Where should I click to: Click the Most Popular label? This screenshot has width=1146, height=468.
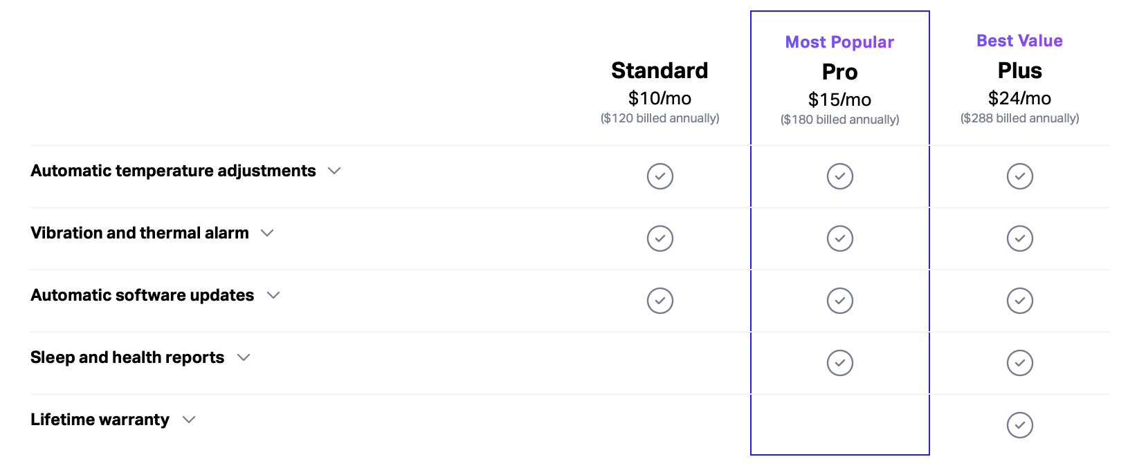[839, 42]
